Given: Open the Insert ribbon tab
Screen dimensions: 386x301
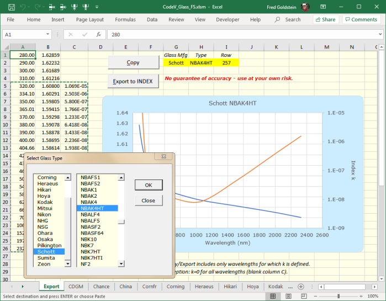Looking at the screenshot, I should [x=57, y=19].
